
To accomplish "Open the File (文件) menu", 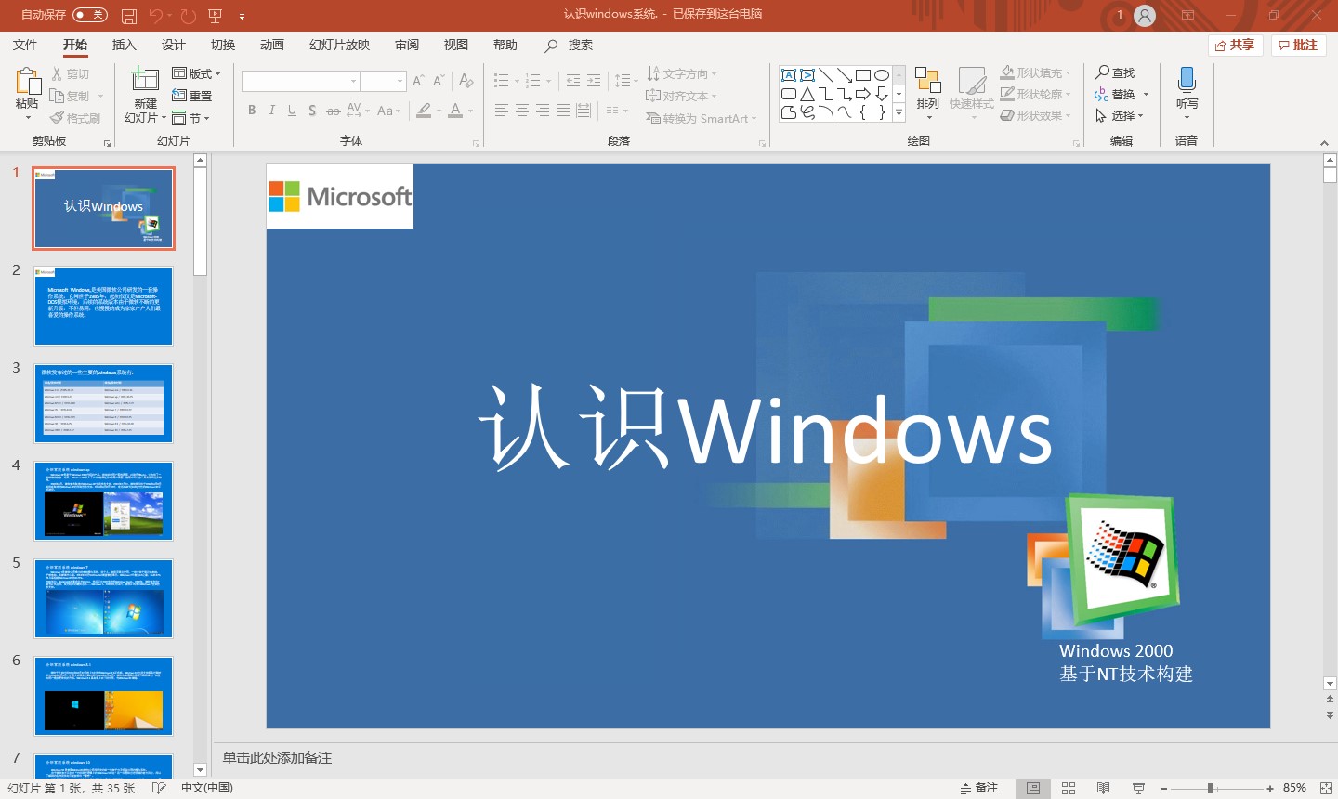I will click(x=25, y=45).
